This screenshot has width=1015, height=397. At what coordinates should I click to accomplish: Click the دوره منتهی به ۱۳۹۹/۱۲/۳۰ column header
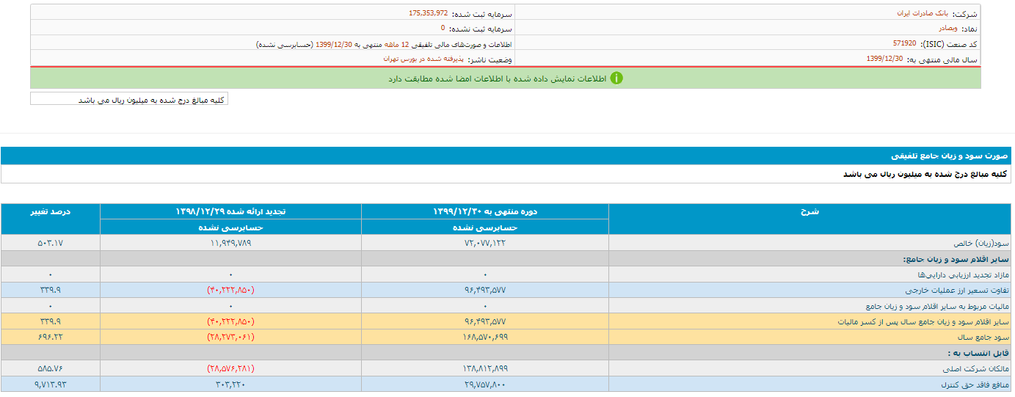point(485,211)
